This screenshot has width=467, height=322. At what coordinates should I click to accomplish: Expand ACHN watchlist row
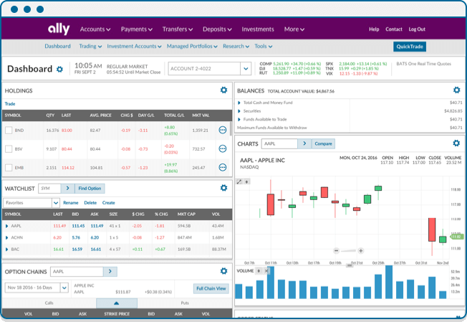coord(7,237)
